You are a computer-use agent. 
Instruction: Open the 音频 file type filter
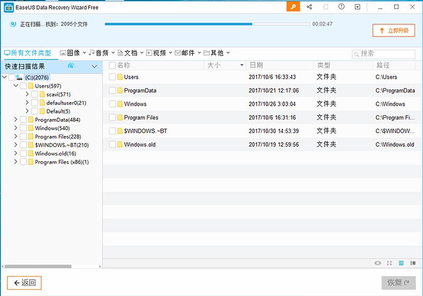[x=102, y=53]
